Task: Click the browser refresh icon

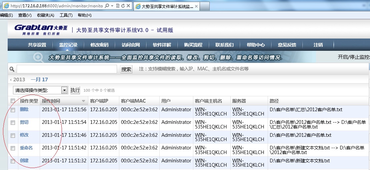Action: click(123, 6)
